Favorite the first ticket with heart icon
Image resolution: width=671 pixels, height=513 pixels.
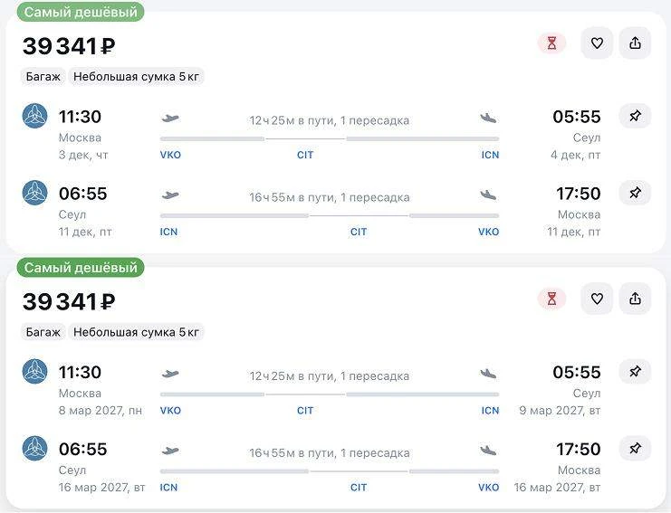click(597, 43)
